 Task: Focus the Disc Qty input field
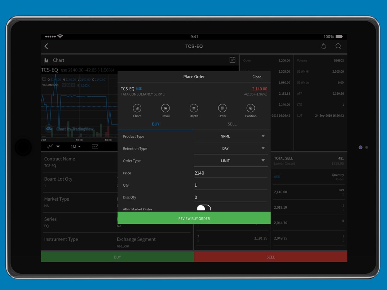coord(231,197)
